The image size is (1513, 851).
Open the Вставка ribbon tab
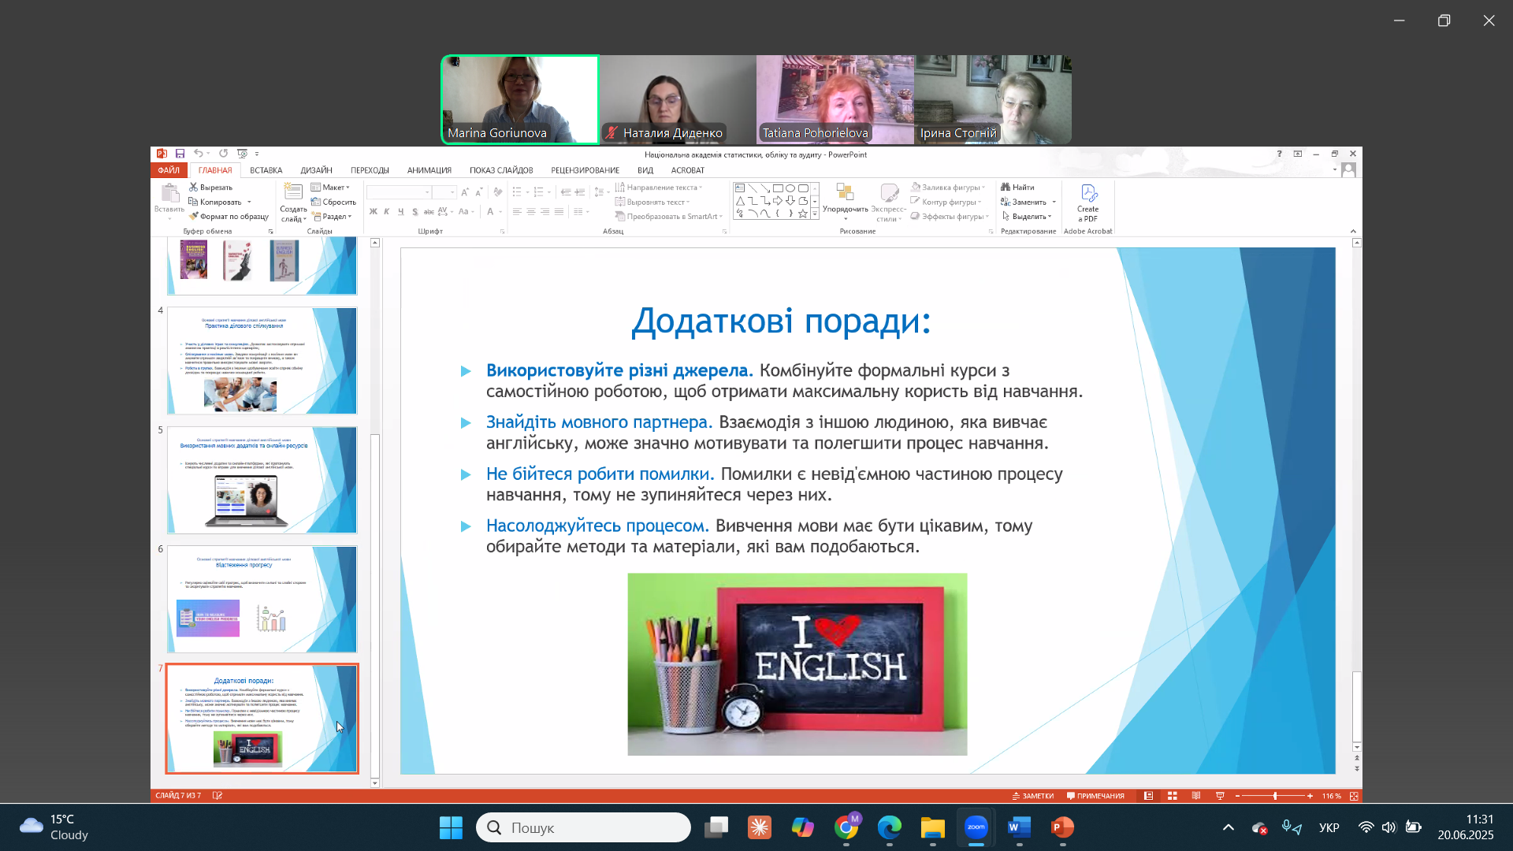click(x=266, y=170)
